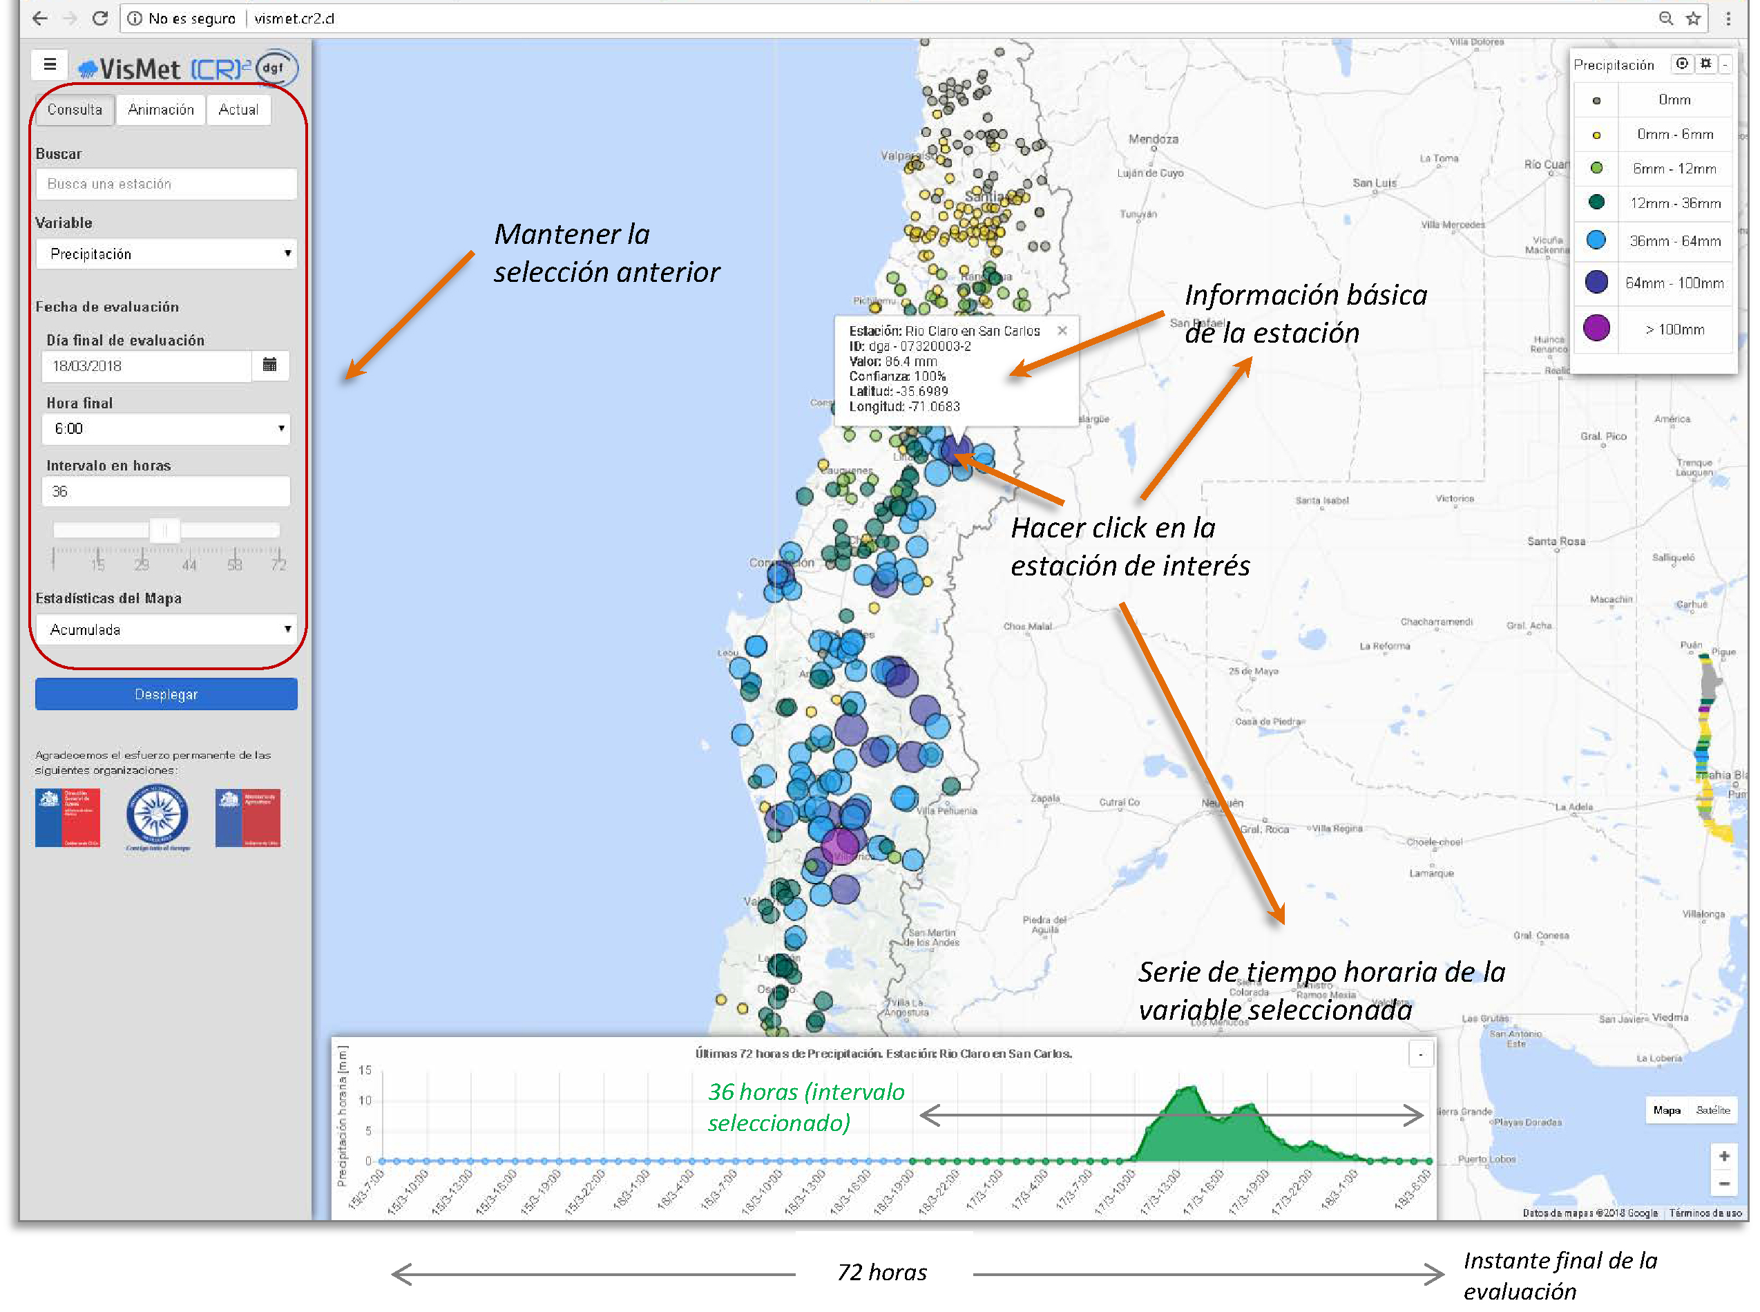Open the calendar date picker icon
This screenshot has width=1760, height=1312.
pyautogui.click(x=270, y=365)
